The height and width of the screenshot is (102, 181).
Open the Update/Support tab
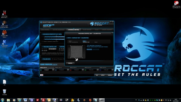107,30
